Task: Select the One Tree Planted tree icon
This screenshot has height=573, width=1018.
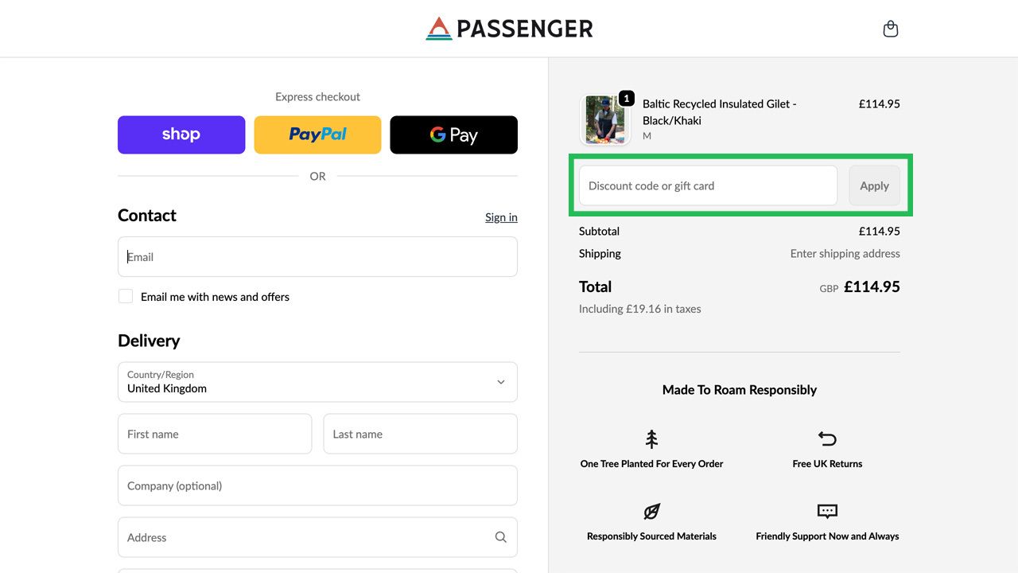Action: click(x=651, y=438)
